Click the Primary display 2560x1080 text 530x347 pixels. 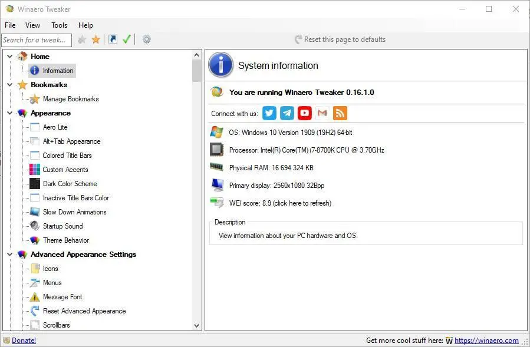[x=276, y=186]
